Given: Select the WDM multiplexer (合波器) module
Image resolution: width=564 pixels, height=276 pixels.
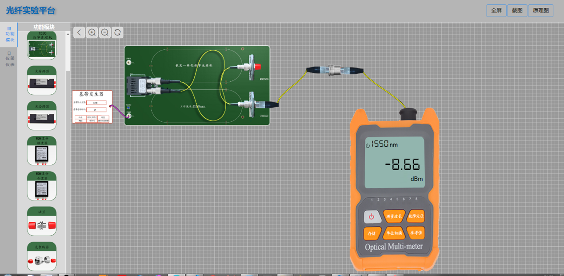Looking at the screenshot, I should (42, 186).
